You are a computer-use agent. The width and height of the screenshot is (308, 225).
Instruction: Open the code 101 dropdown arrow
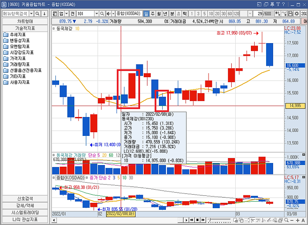click(97, 14)
